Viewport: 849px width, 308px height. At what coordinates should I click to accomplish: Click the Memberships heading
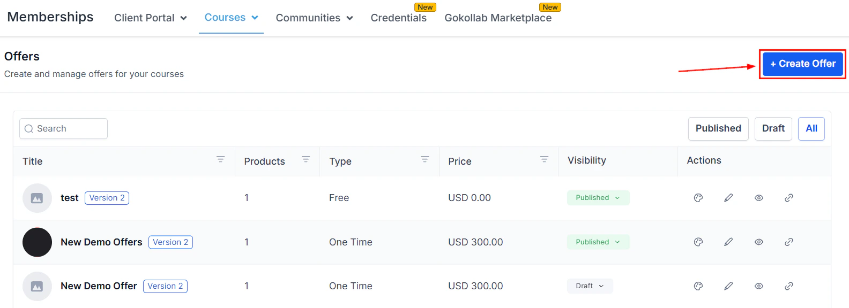[x=50, y=17]
